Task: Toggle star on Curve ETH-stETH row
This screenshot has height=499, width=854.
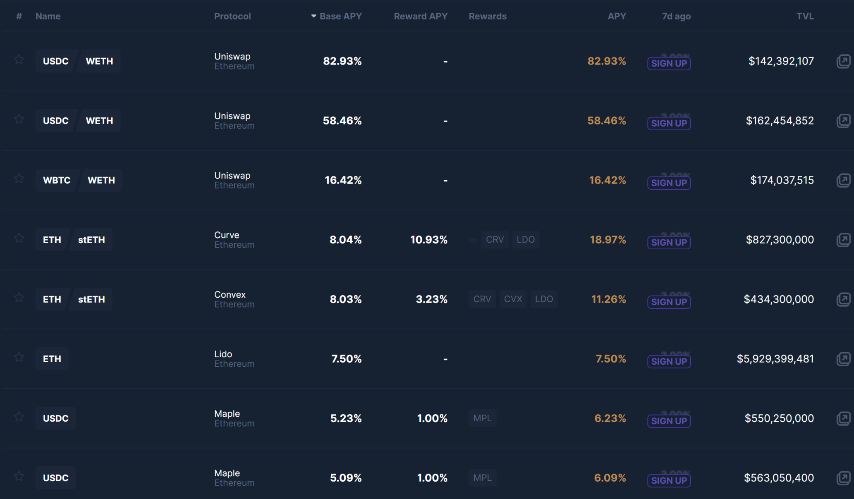Action: (x=19, y=238)
